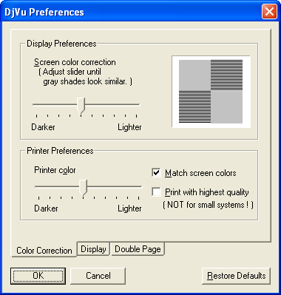Click the Match screen colors label

click(200, 173)
